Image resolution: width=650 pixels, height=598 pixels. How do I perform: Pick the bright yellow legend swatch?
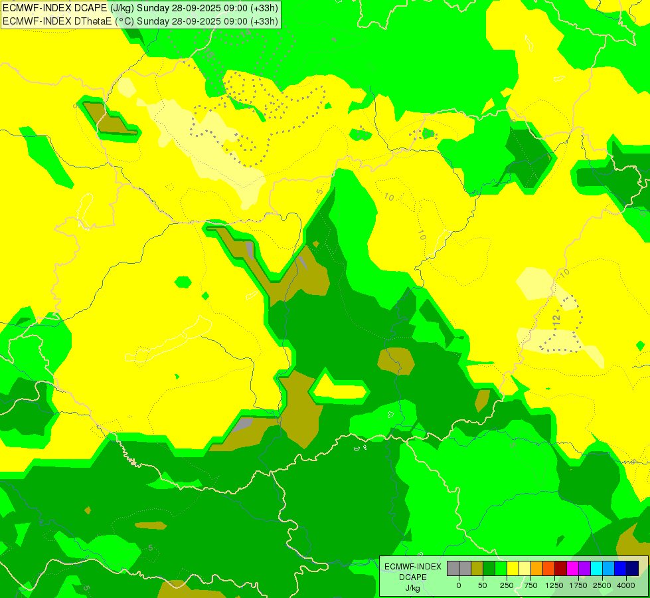pyautogui.click(x=513, y=569)
